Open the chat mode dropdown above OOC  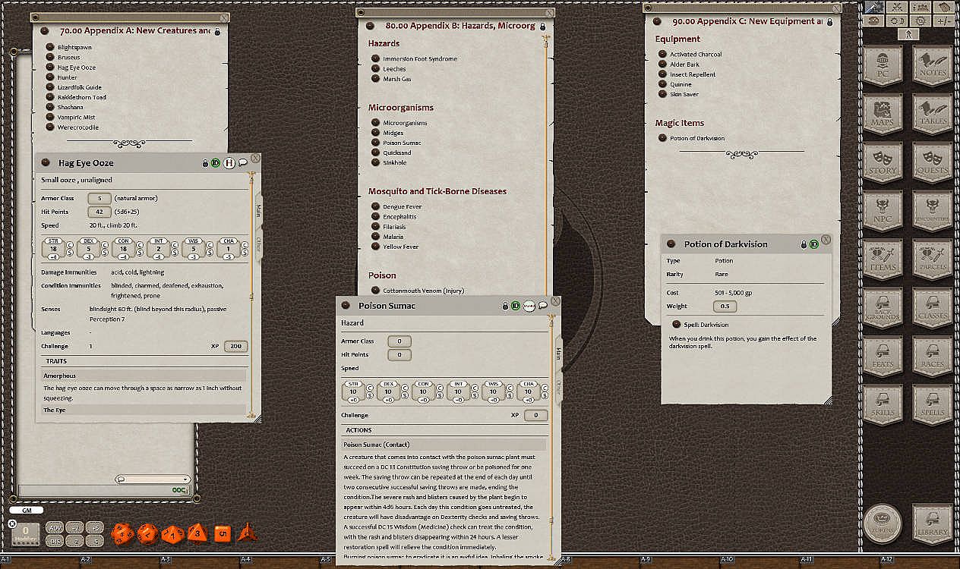click(x=153, y=479)
